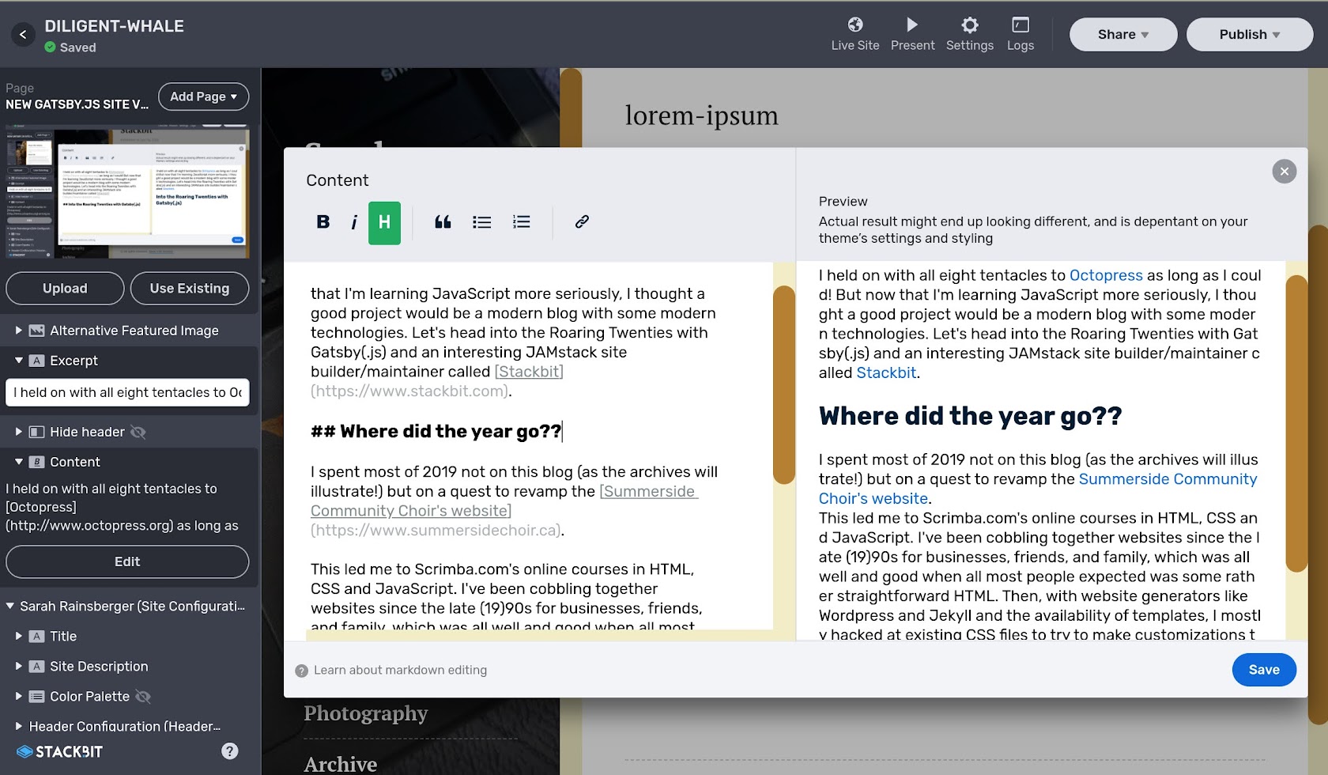
Task: Click the green heading format button
Action: pos(384,222)
